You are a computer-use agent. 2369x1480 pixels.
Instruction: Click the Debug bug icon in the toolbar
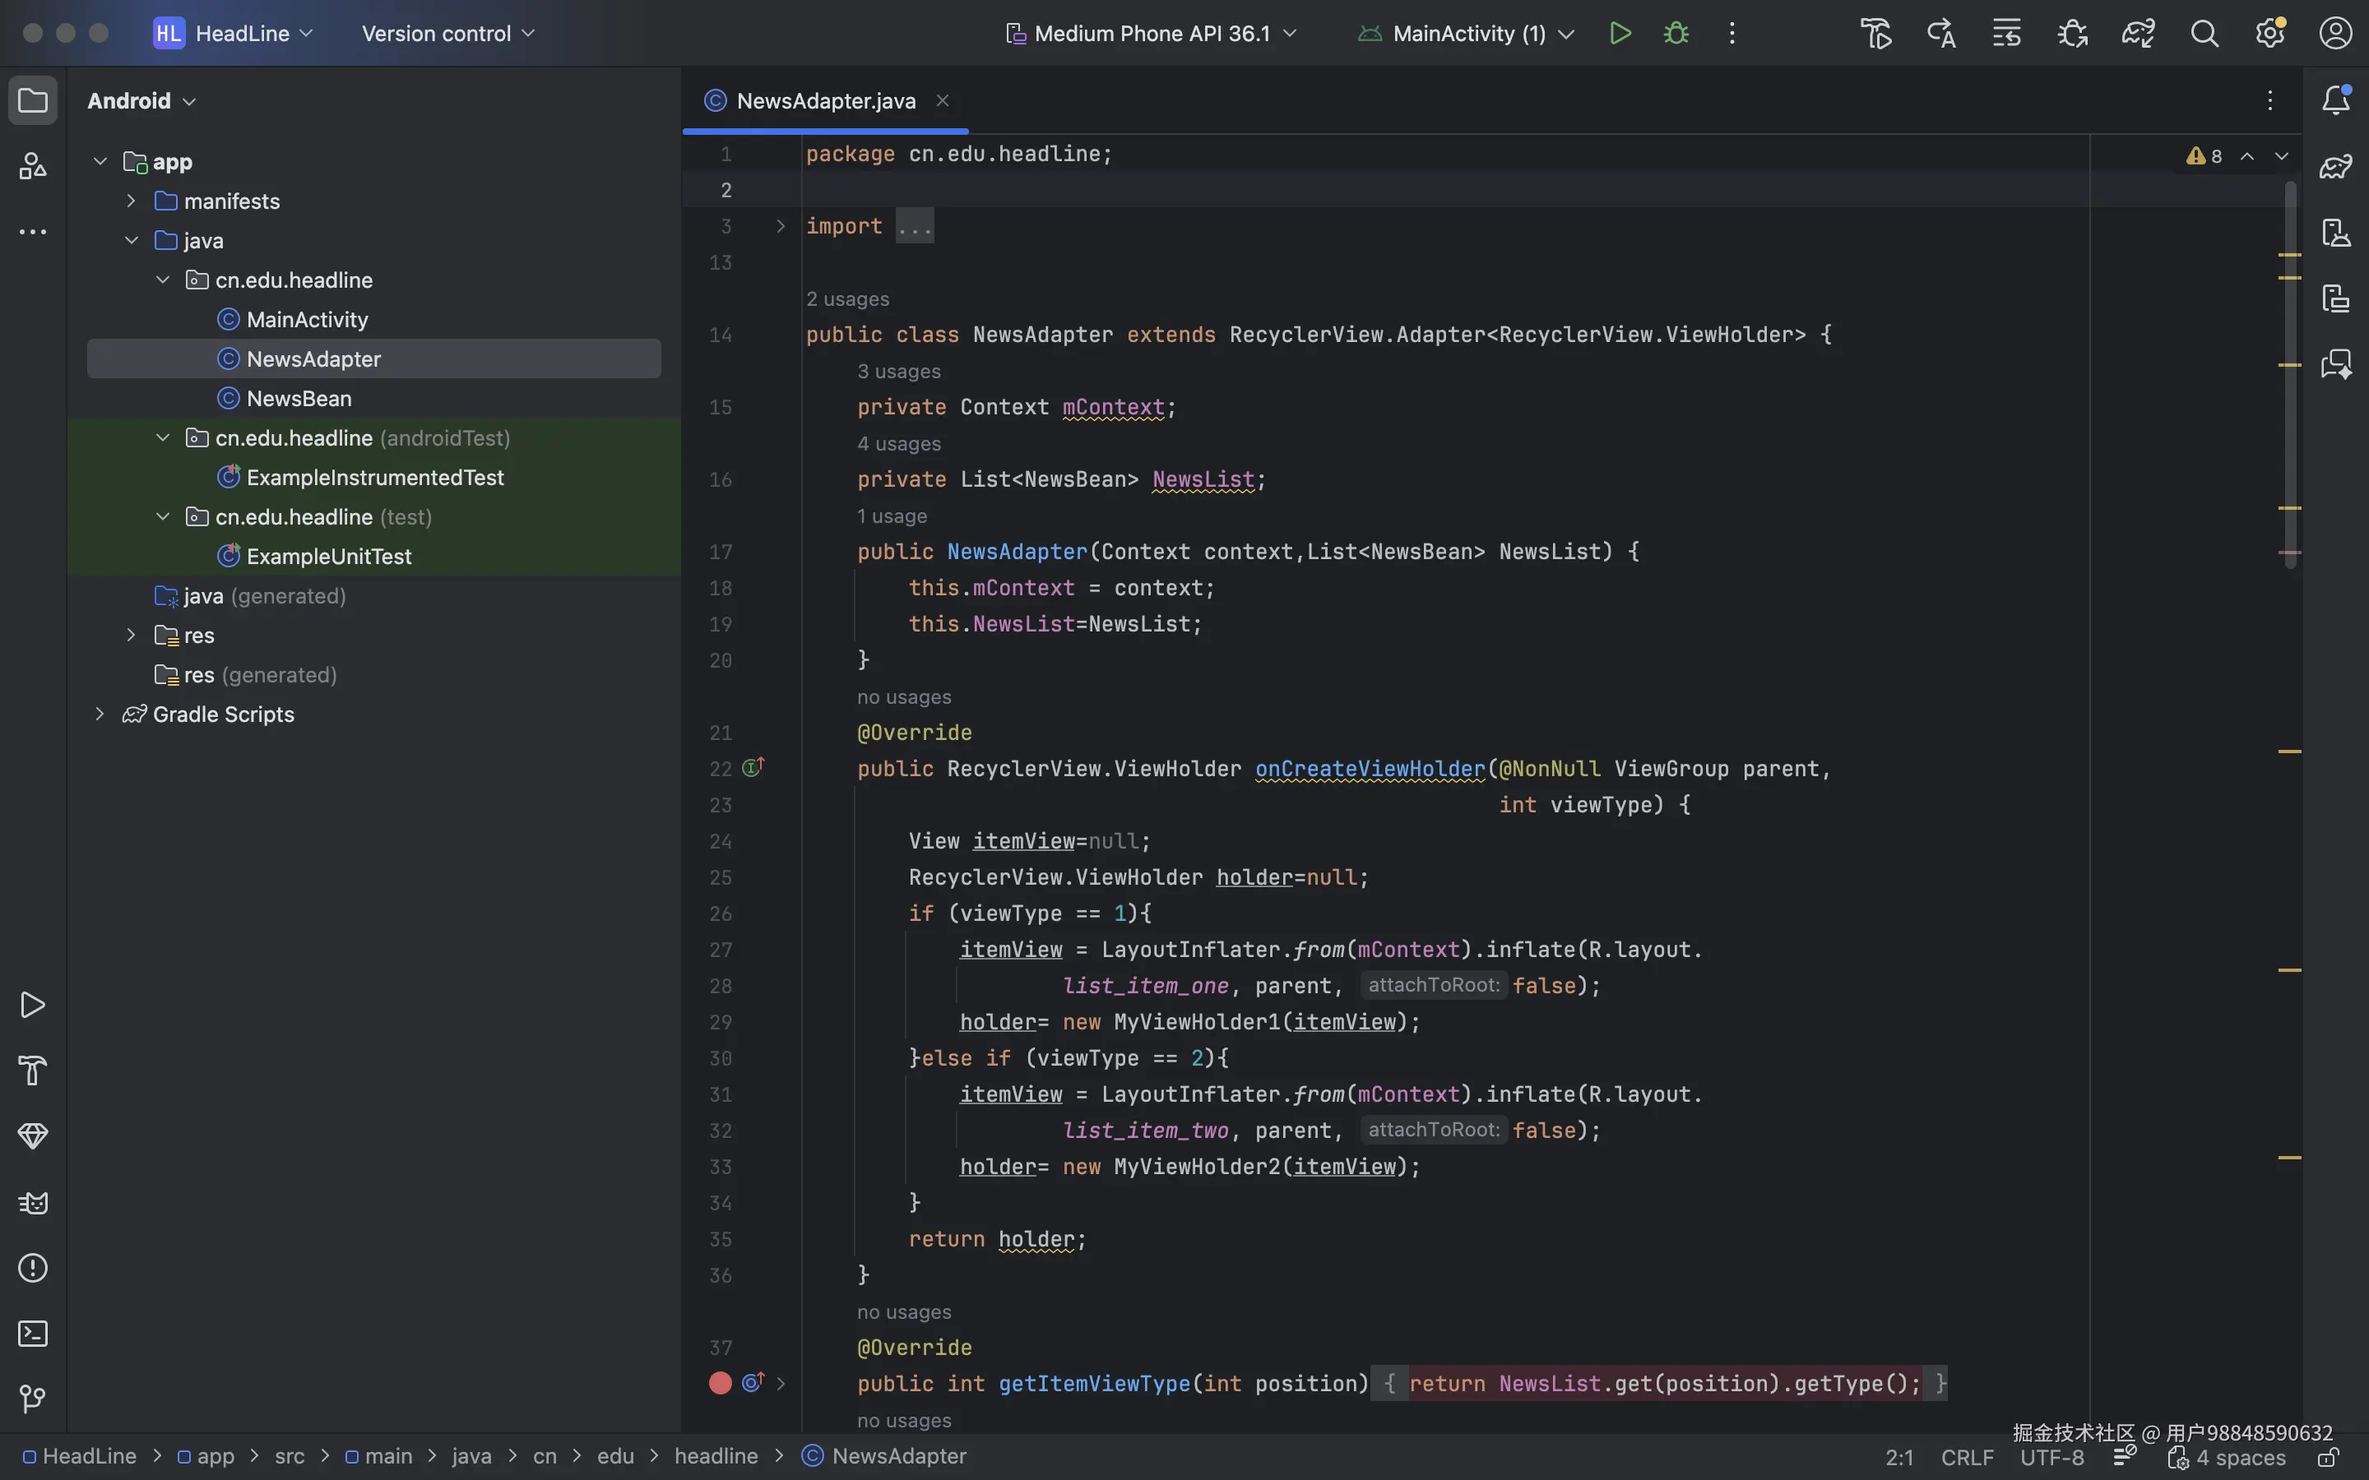(1676, 33)
